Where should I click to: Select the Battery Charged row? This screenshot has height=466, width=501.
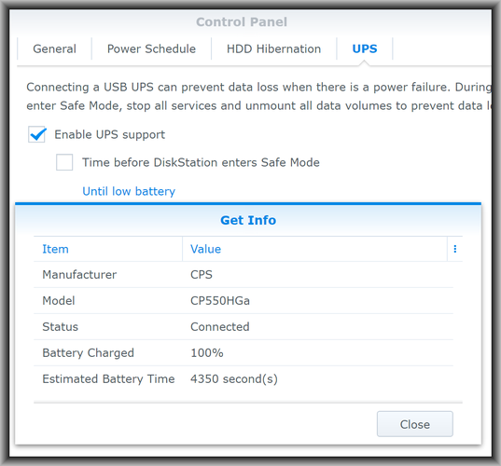[244, 353]
